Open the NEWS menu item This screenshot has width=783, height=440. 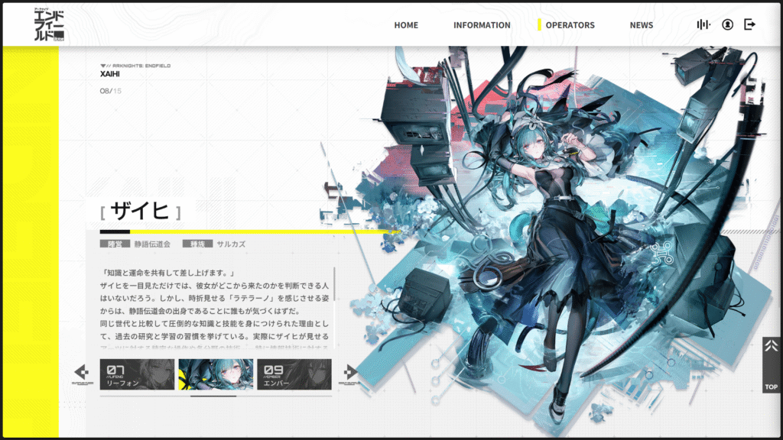(642, 25)
